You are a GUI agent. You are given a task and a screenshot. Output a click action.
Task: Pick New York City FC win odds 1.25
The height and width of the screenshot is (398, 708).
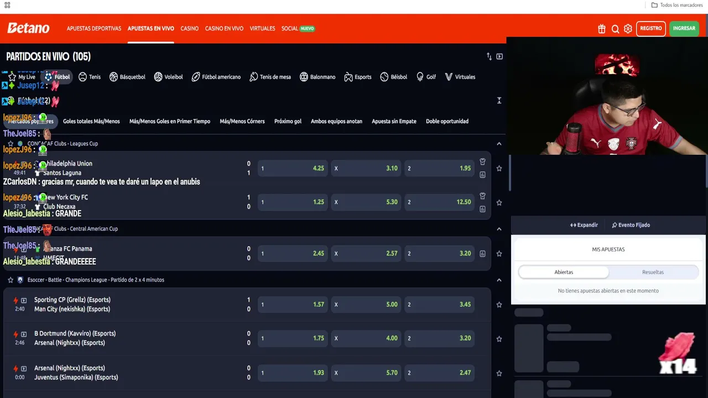[x=293, y=202]
